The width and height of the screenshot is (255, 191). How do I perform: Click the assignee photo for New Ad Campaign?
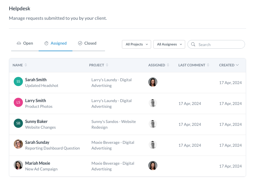[153, 166]
